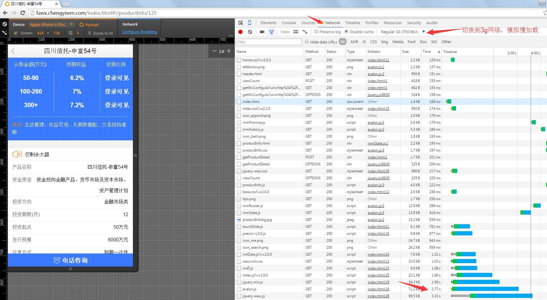The width and height of the screenshot is (547, 300).
Task: Sort by the Size column header
Action: (410, 52)
